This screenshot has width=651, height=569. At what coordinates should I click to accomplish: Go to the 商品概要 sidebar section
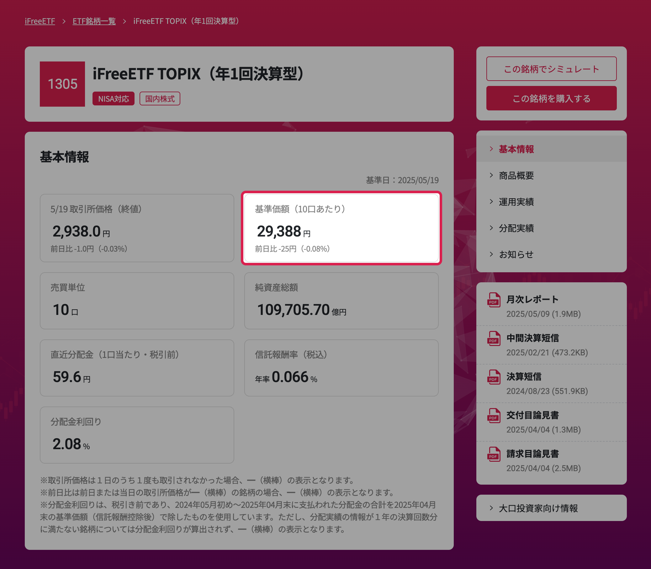[x=551, y=175]
